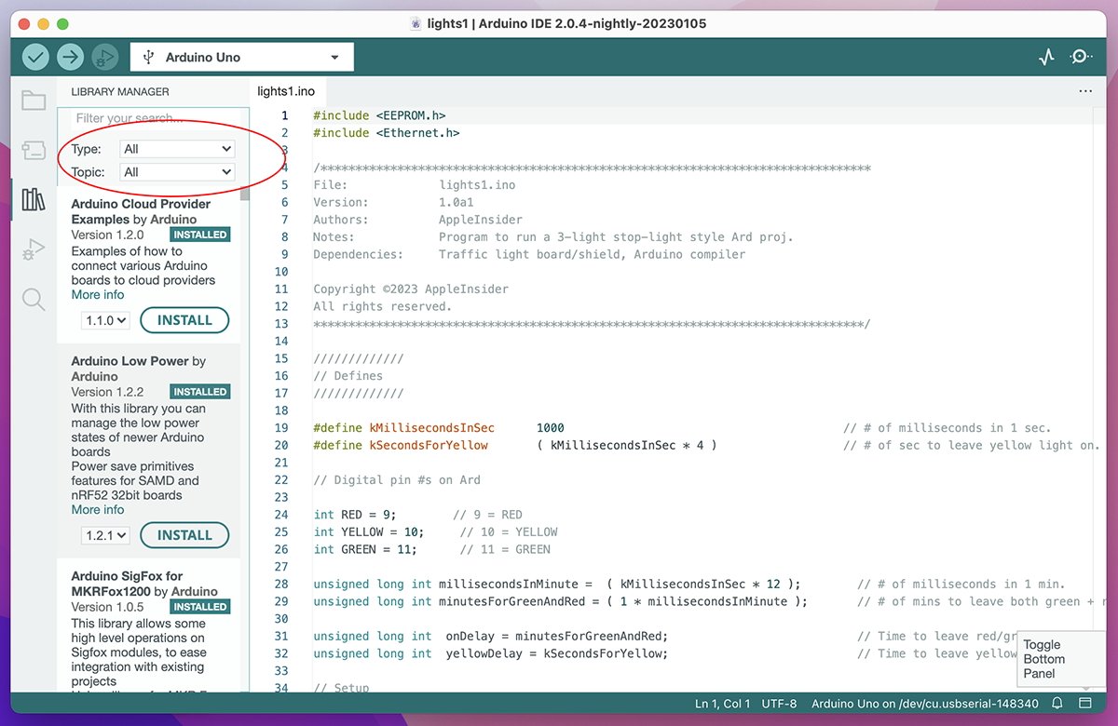The height and width of the screenshot is (726, 1118).
Task: Open version 1.2.1 dropdown for Arduino Low Power
Action: coord(104,535)
